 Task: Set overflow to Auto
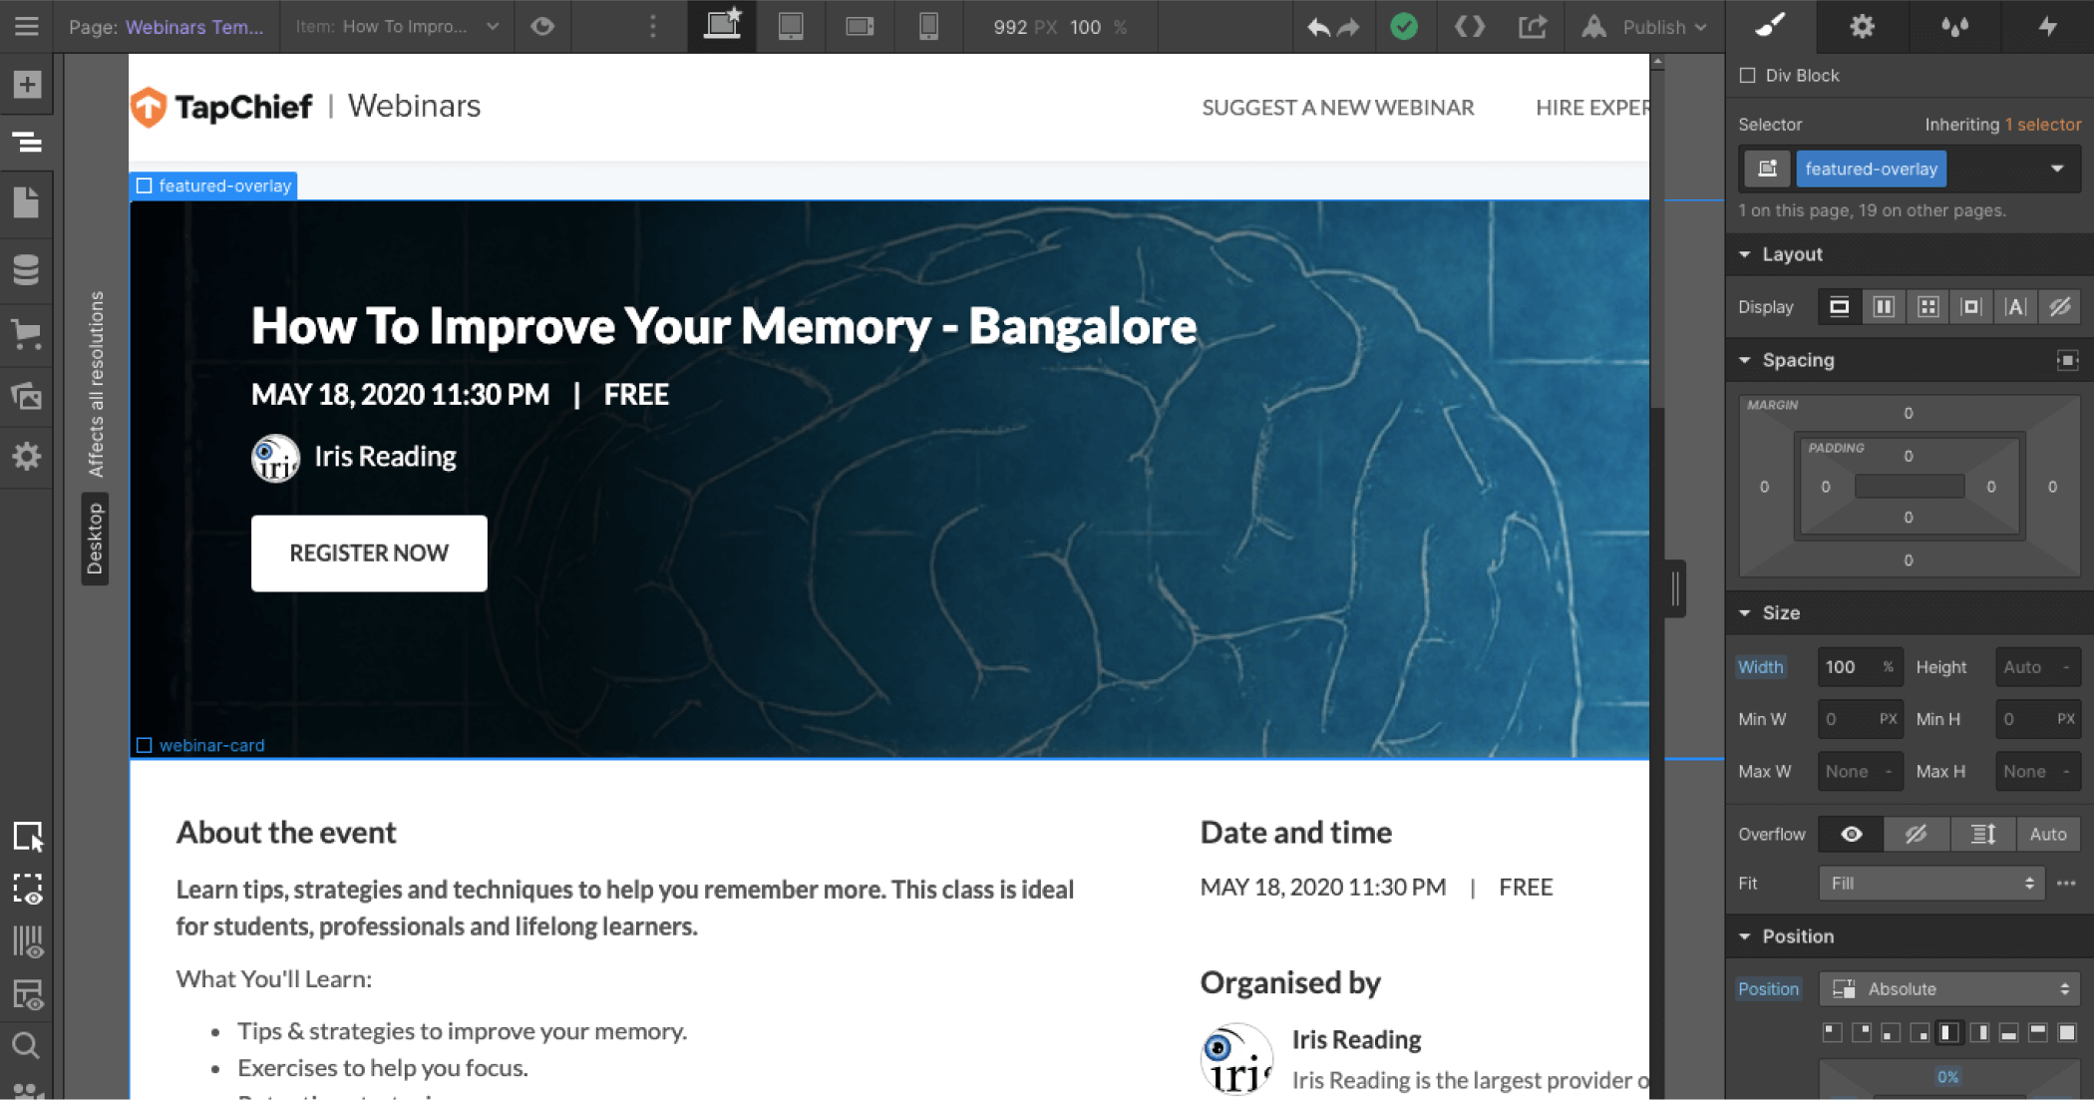point(2048,834)
